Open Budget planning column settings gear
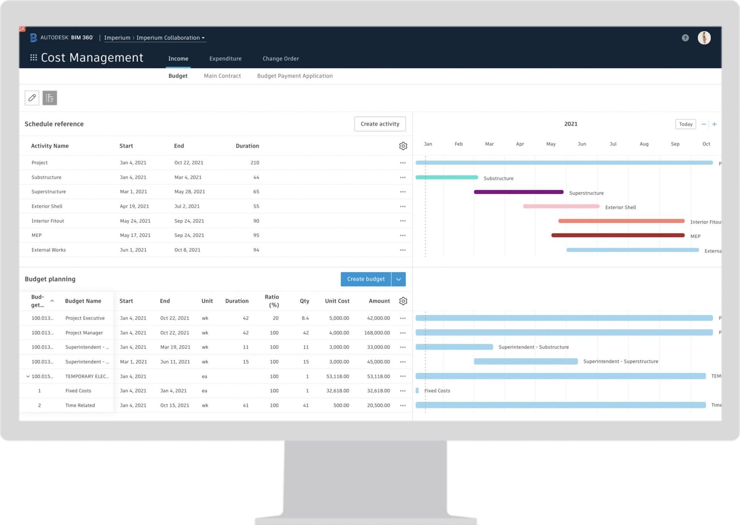 click(x=403, y=301)
